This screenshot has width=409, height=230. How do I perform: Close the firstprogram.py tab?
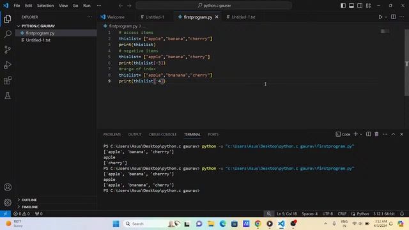click(217, 17)
